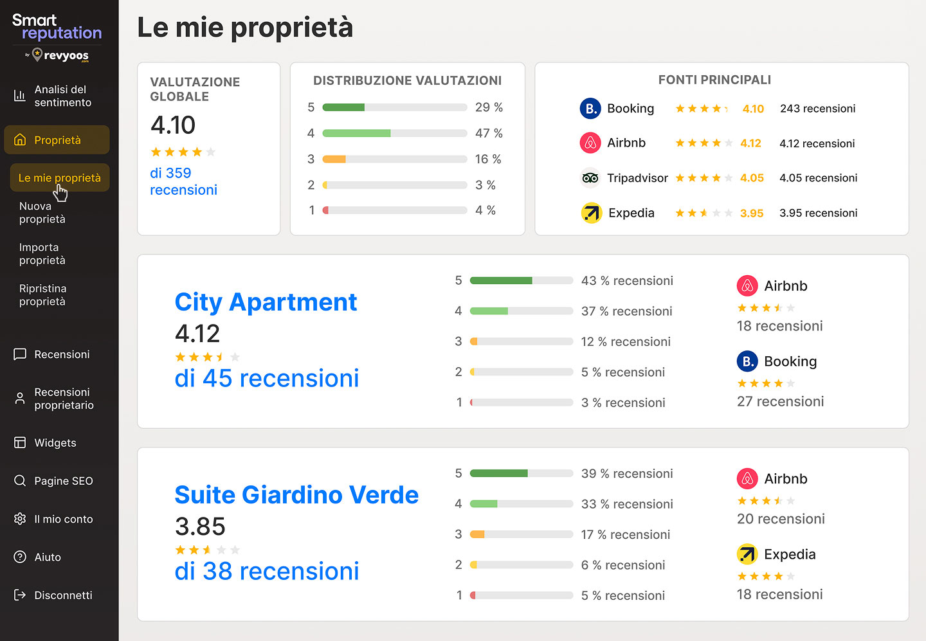926x641 pixels.
Task: Click the 'di 359 recensioni' global link
Action: click(x=183, y=181)
